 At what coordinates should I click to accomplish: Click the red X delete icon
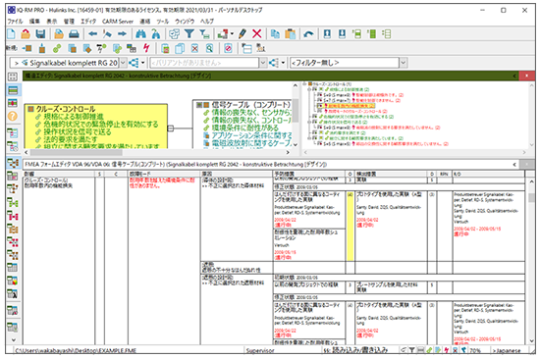click(257, 33)
